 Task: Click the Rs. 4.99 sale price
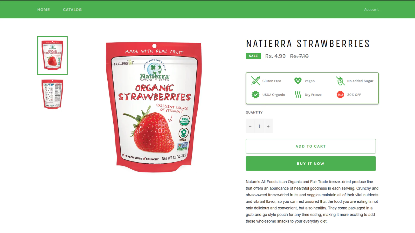coord(275,56)
